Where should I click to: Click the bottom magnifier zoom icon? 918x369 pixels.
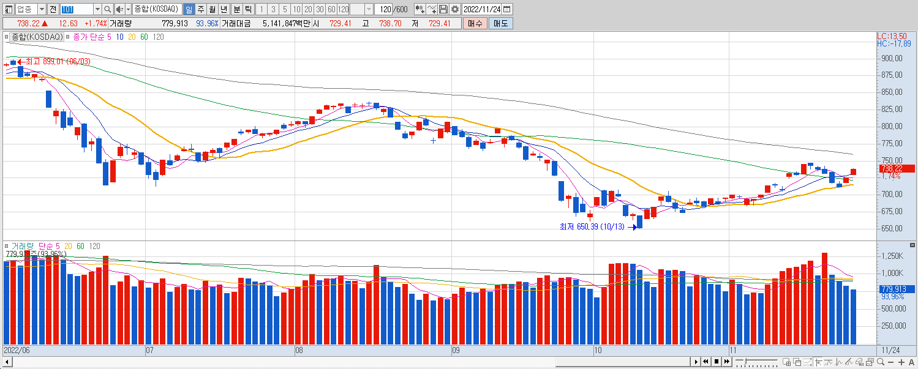click(x=881, y=362)
